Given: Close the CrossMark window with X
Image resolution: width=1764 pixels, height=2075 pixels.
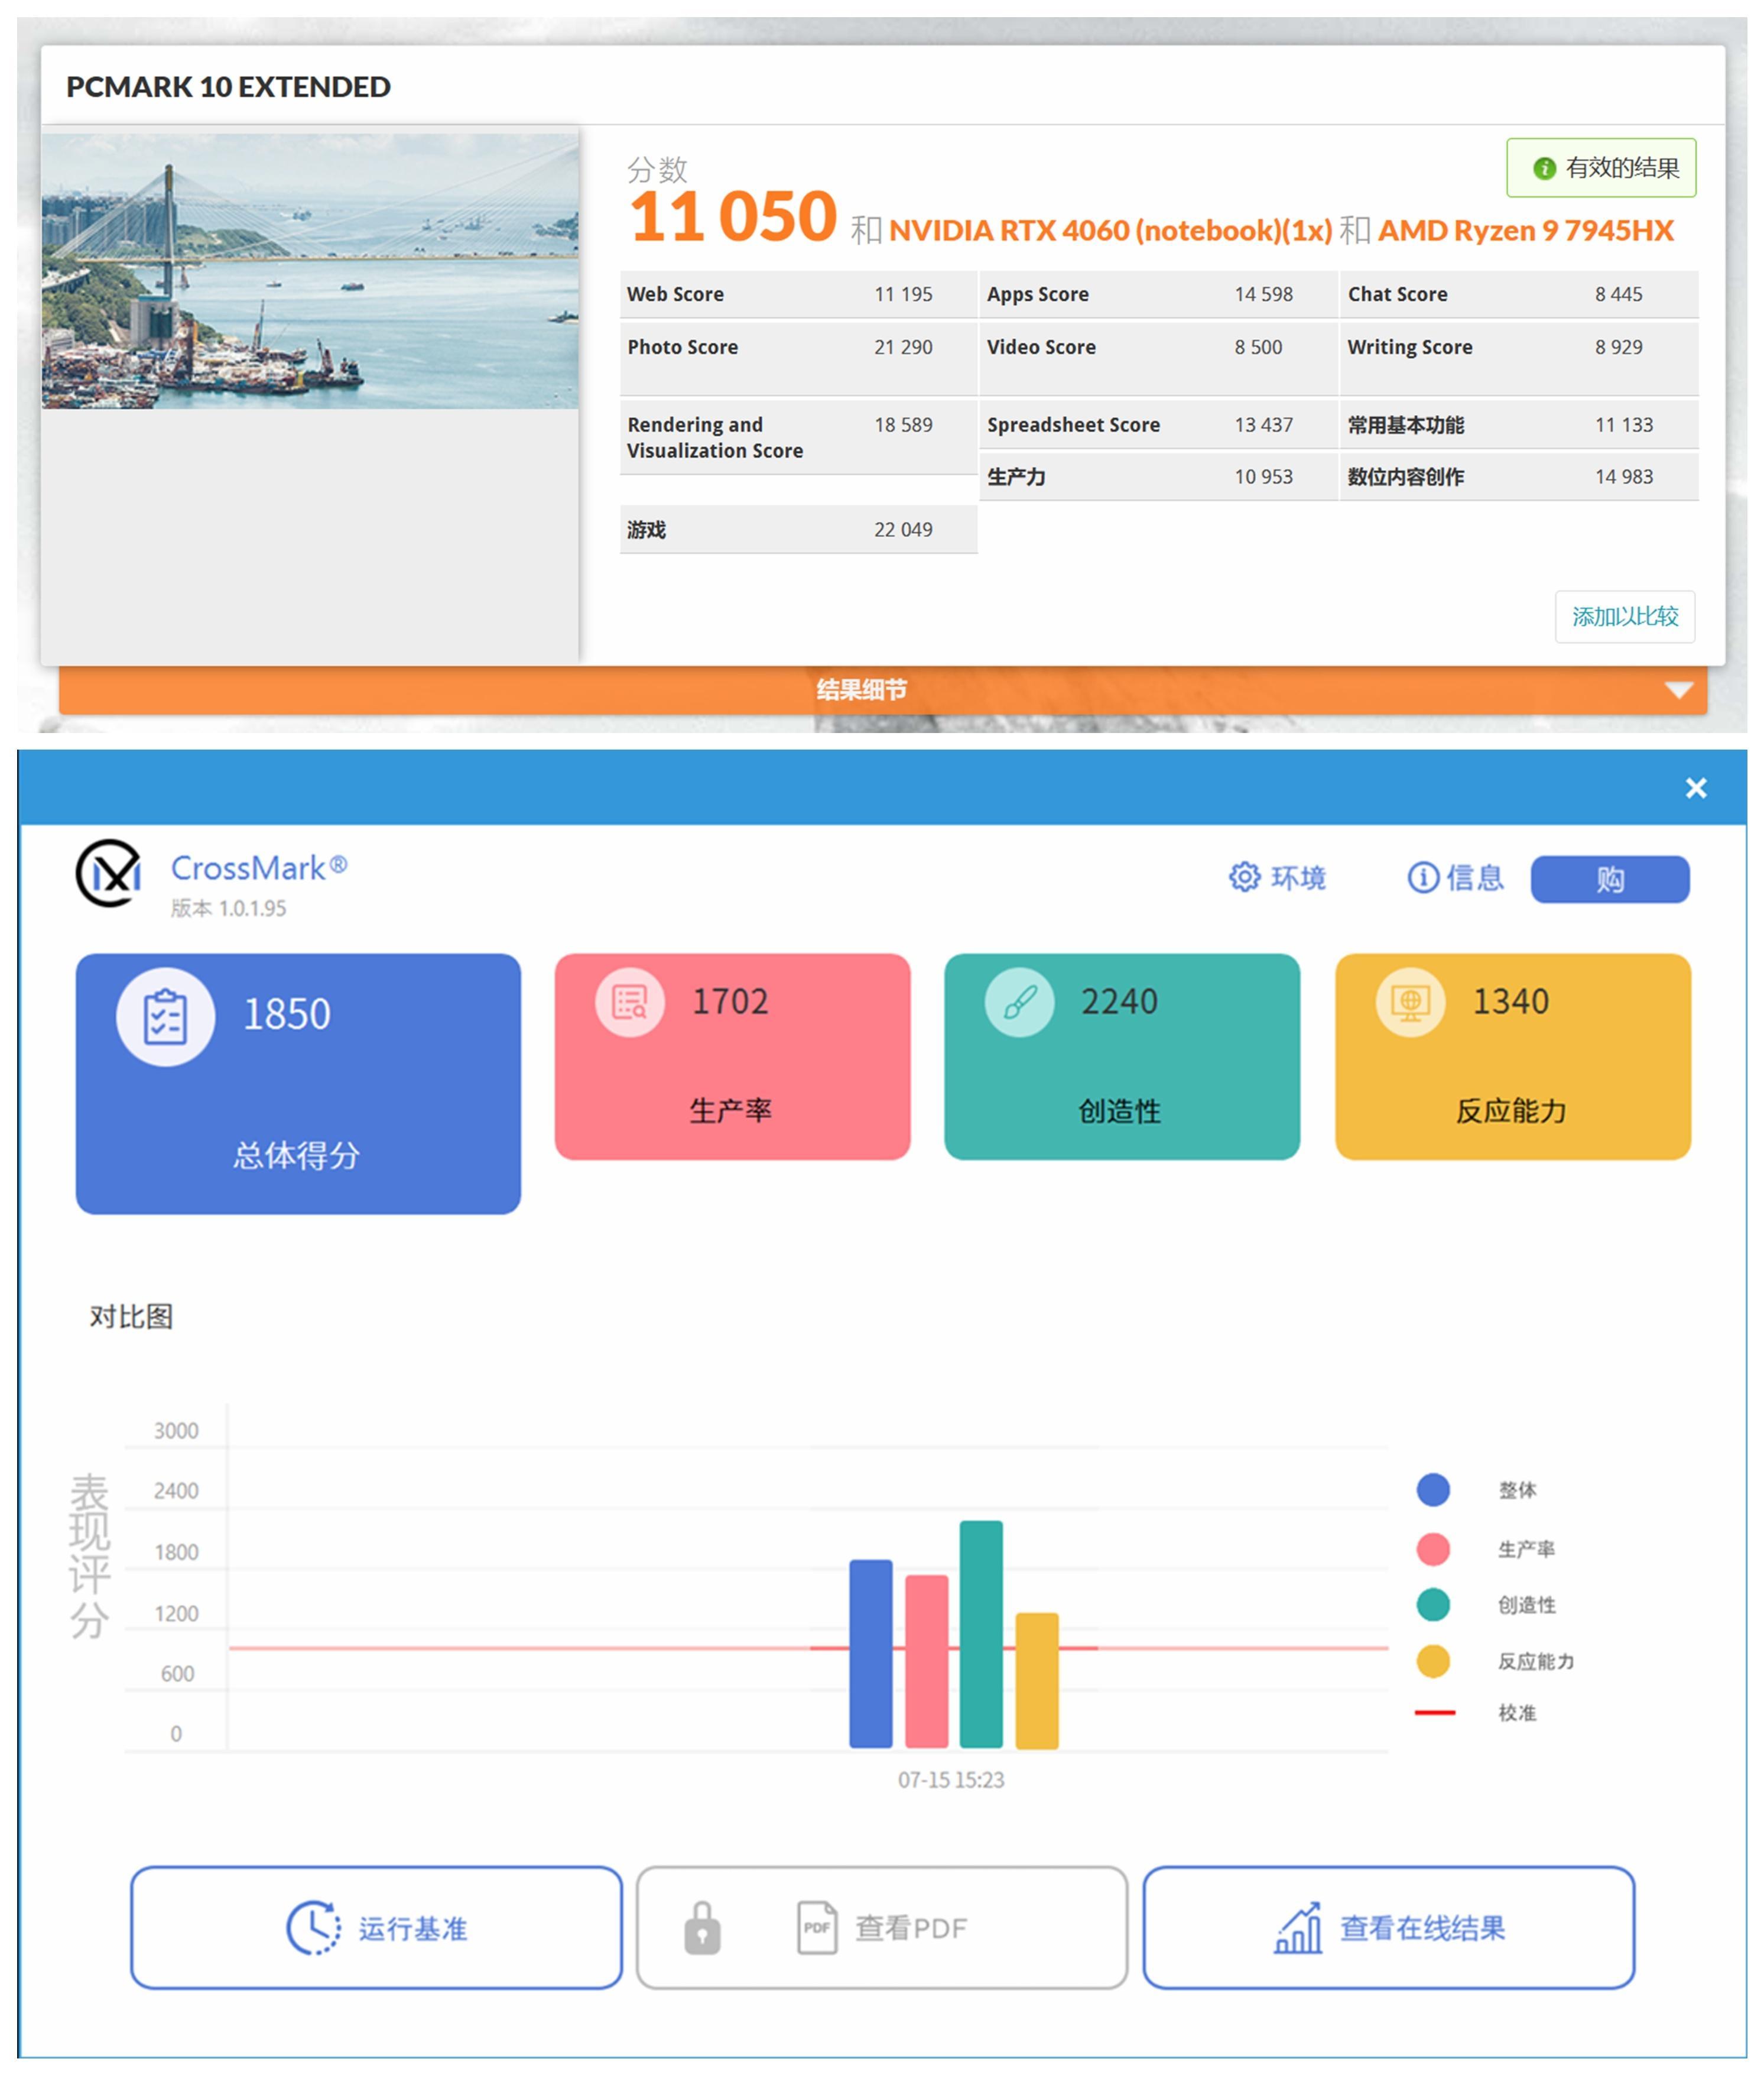Looking at the screenshot, I should point(1695,789).
